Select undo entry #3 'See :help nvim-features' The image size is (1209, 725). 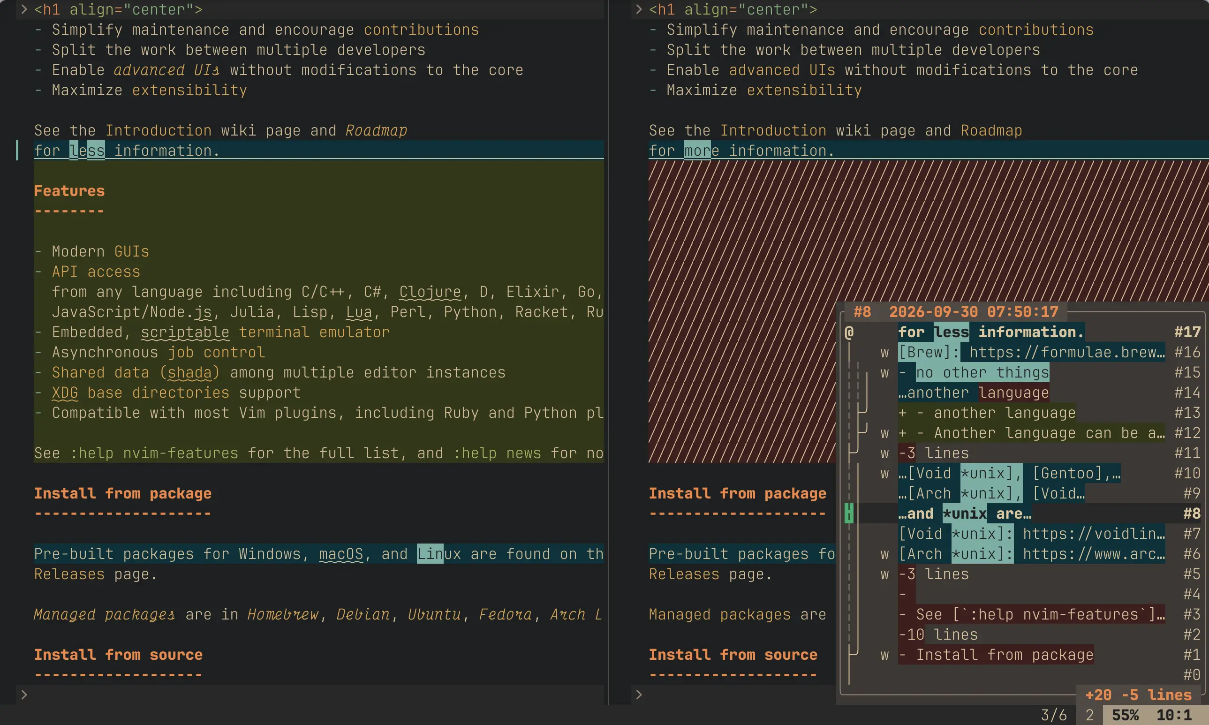click(1022, 614)
